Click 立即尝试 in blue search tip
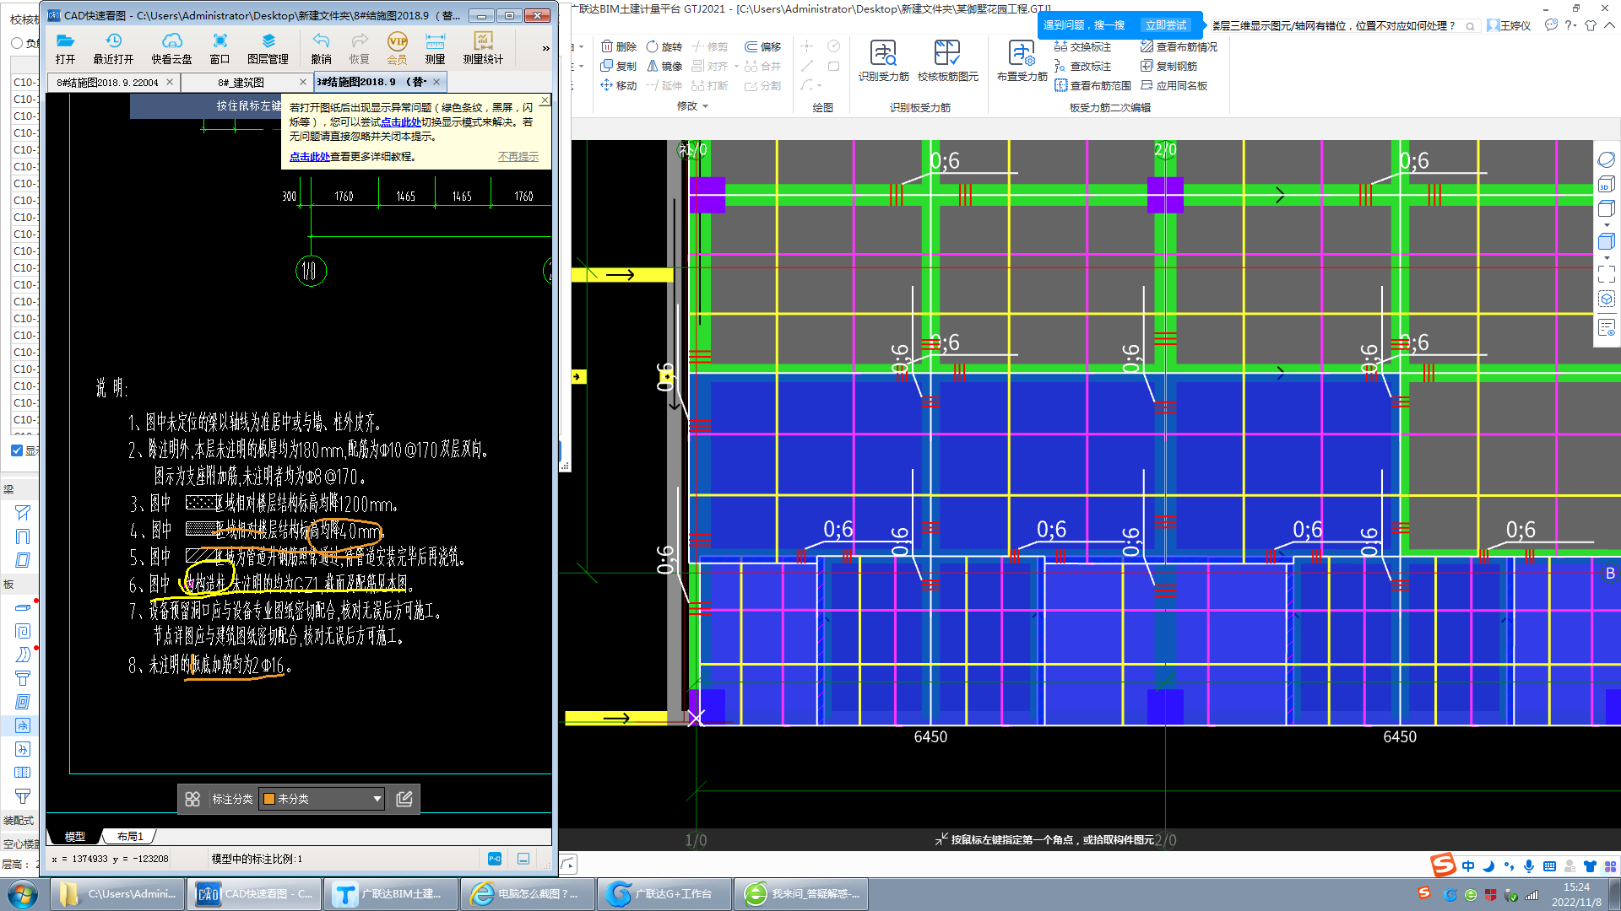The height and width of the screenshot is (911, 1621). click(x=1166, y=25)
